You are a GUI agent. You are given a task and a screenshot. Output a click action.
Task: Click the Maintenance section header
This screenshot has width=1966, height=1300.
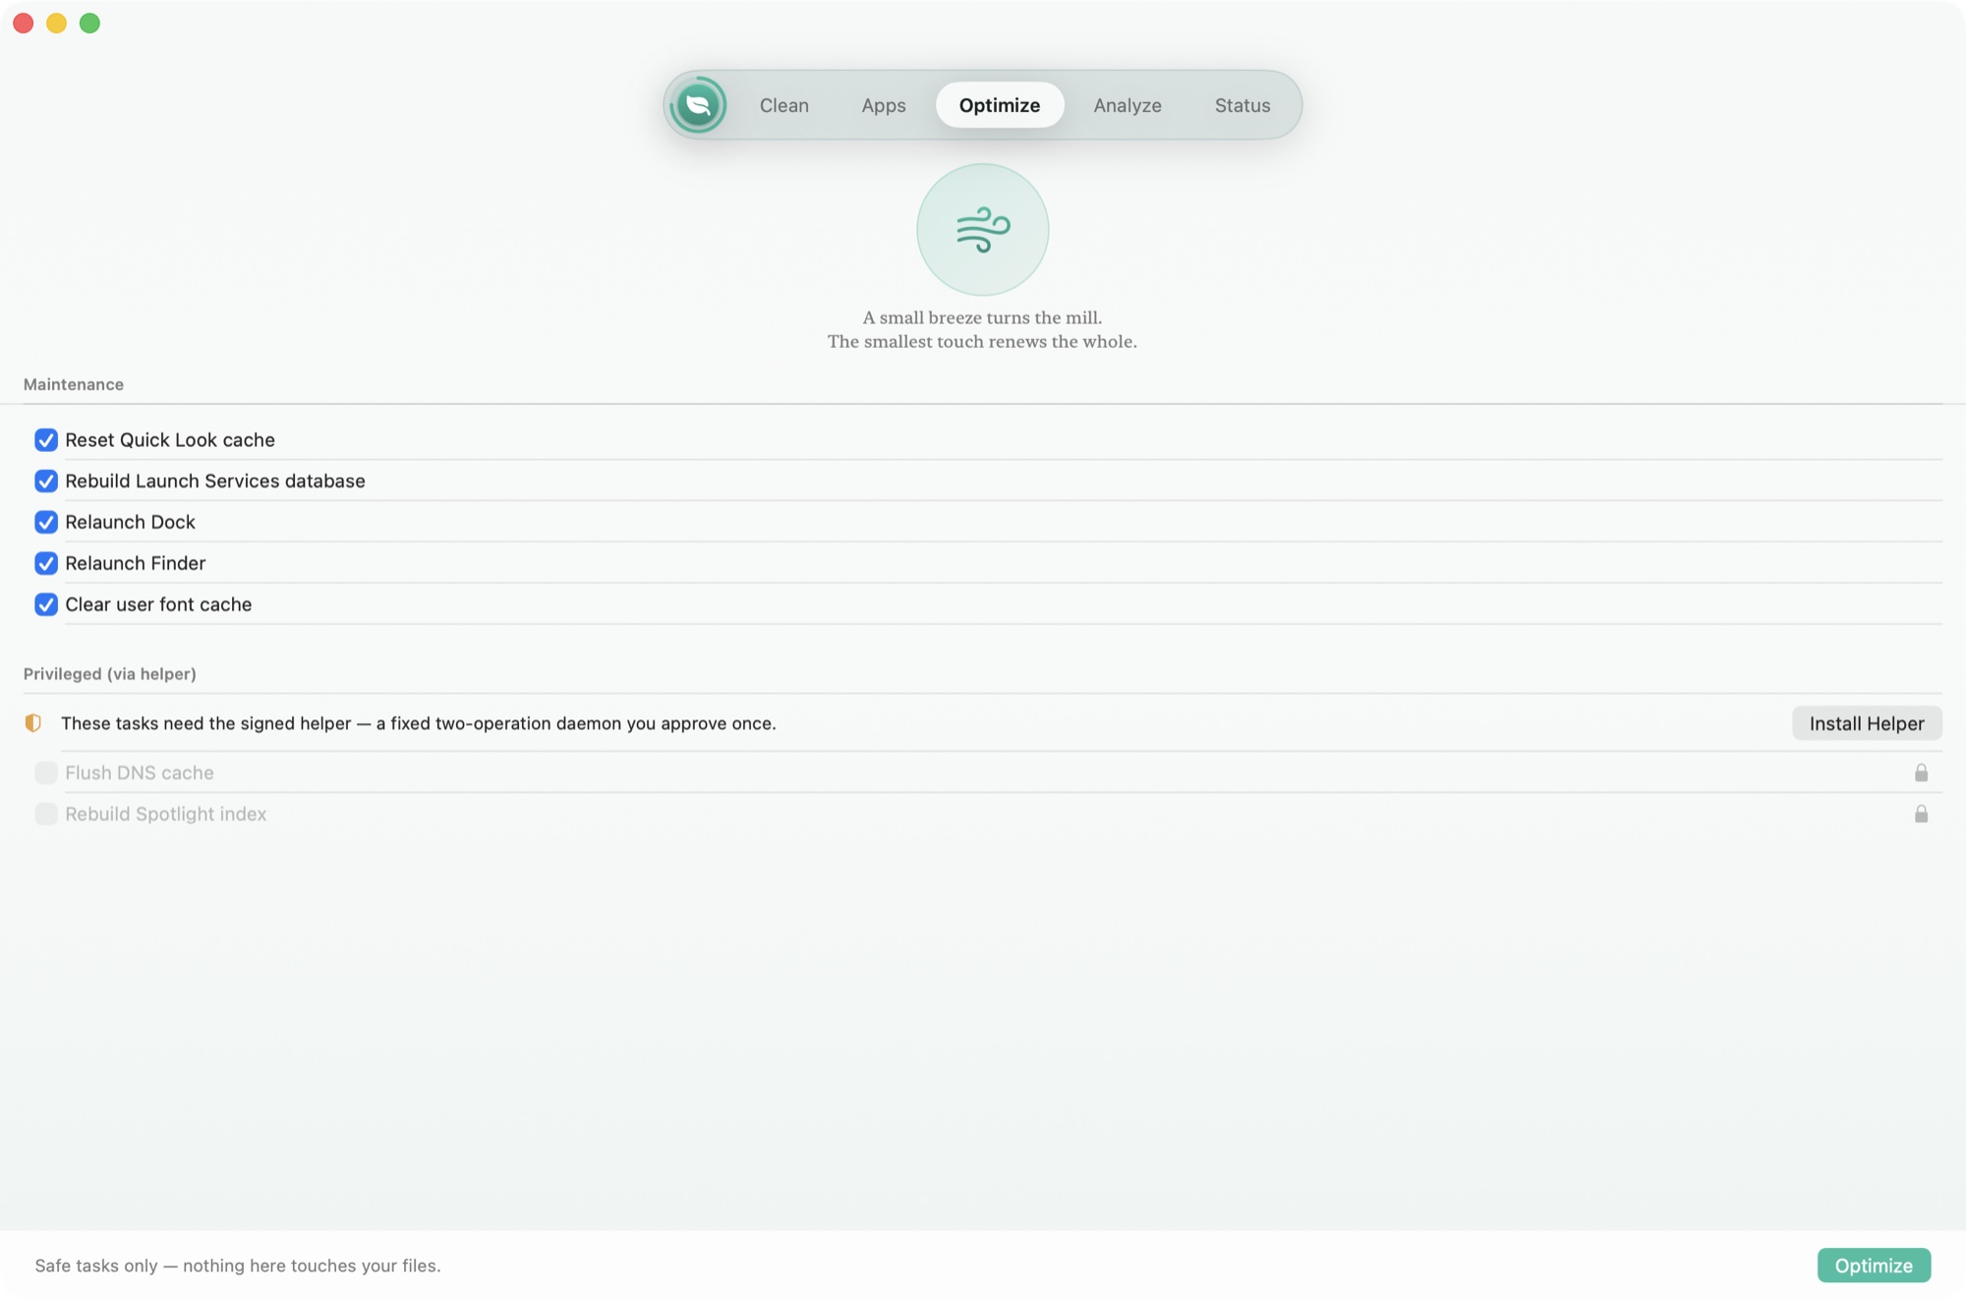[x=74, y=384]
